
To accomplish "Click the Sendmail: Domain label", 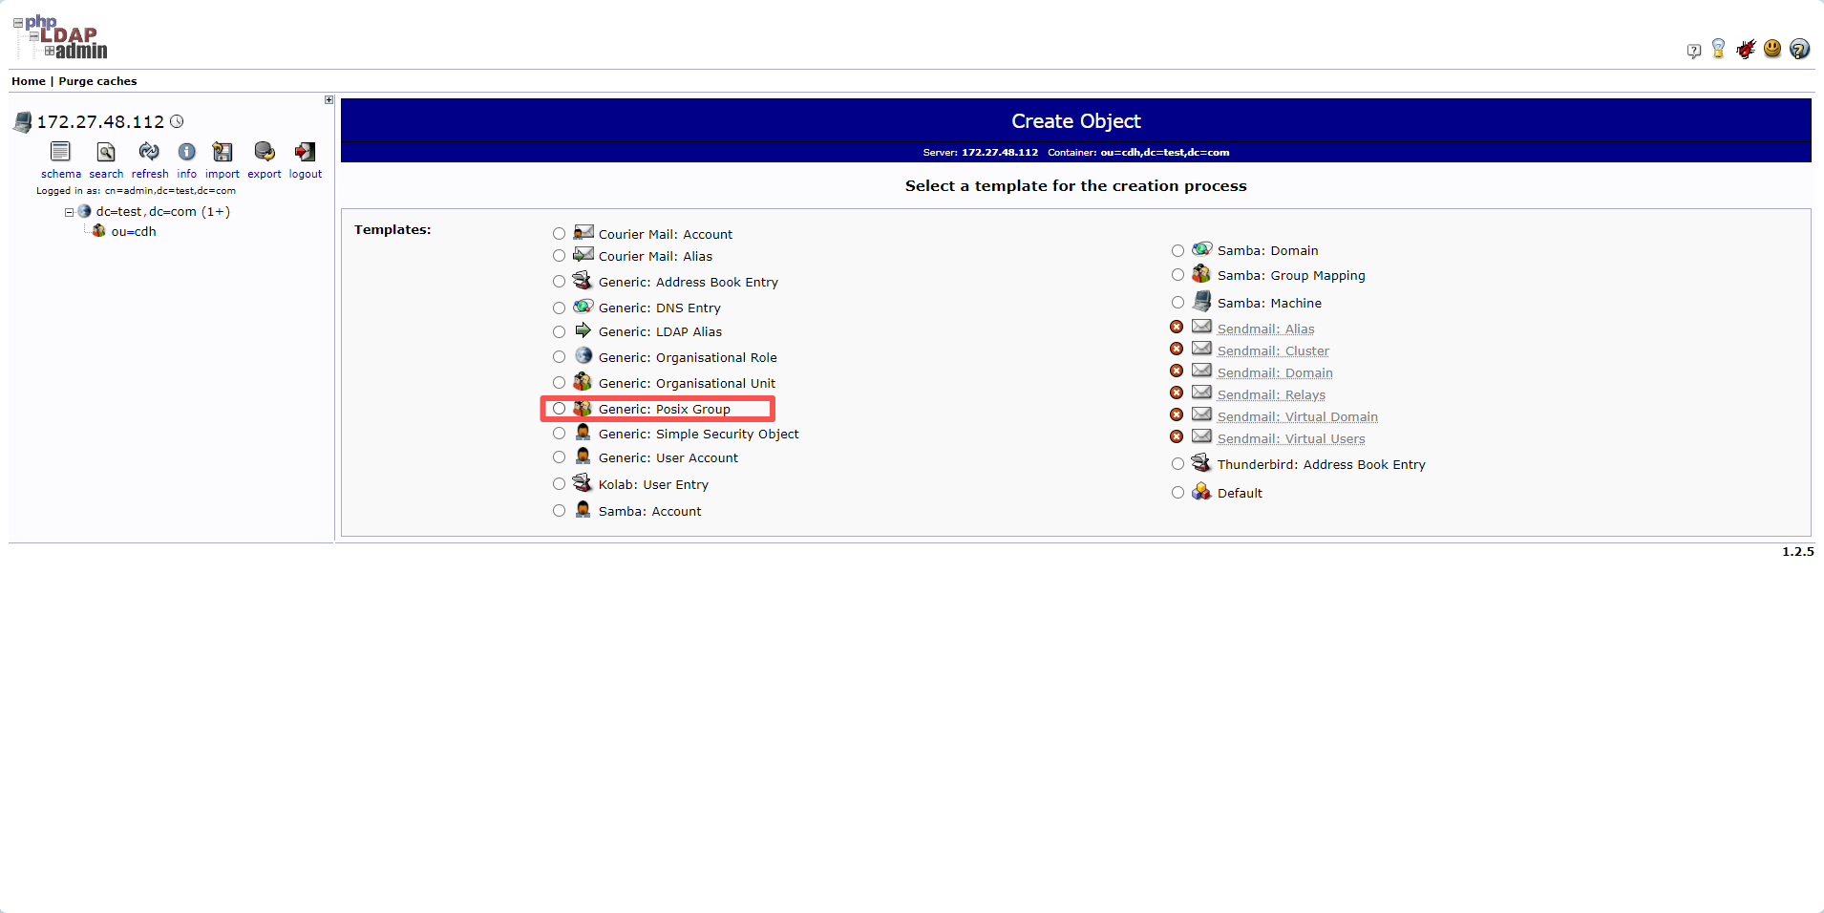I will pos(1275,373).
